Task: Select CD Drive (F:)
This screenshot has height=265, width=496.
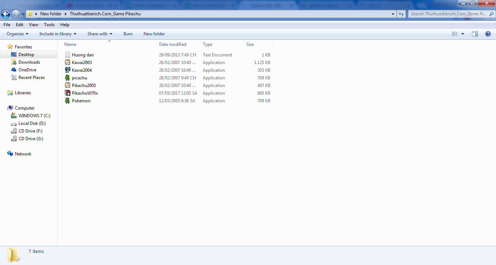Action: click(31, 131)
